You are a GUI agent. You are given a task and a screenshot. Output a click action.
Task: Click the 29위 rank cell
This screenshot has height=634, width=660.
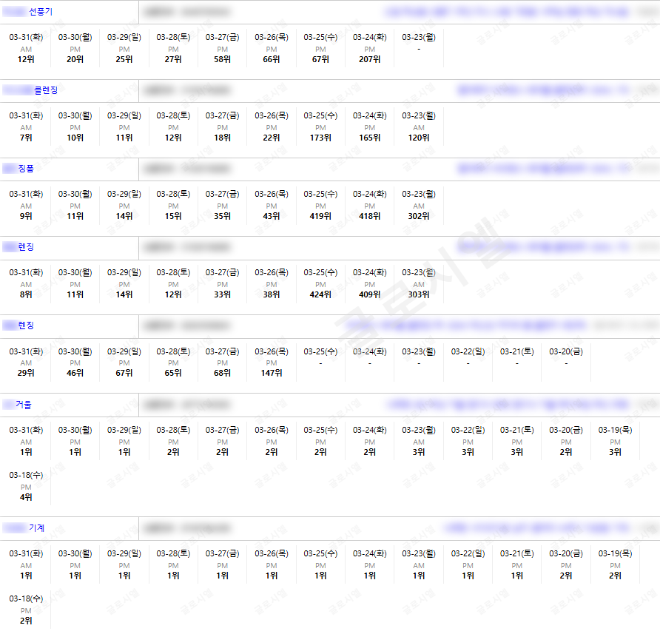(26, 373)
